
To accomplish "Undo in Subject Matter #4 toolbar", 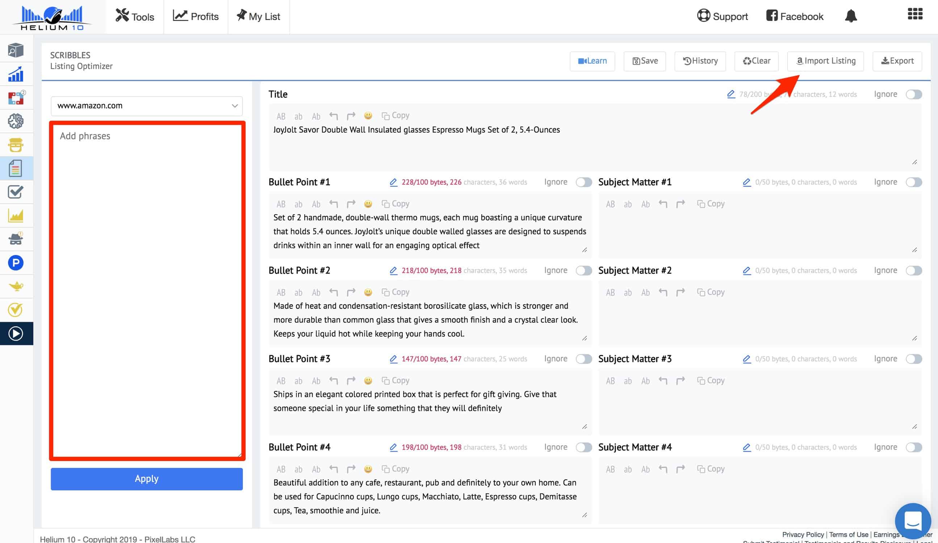I will (x=663, y=469).
